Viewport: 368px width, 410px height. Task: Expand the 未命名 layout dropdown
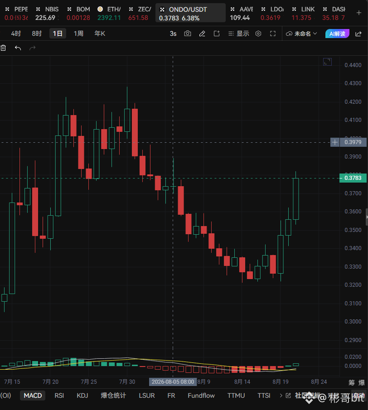(x=301, y=34)
